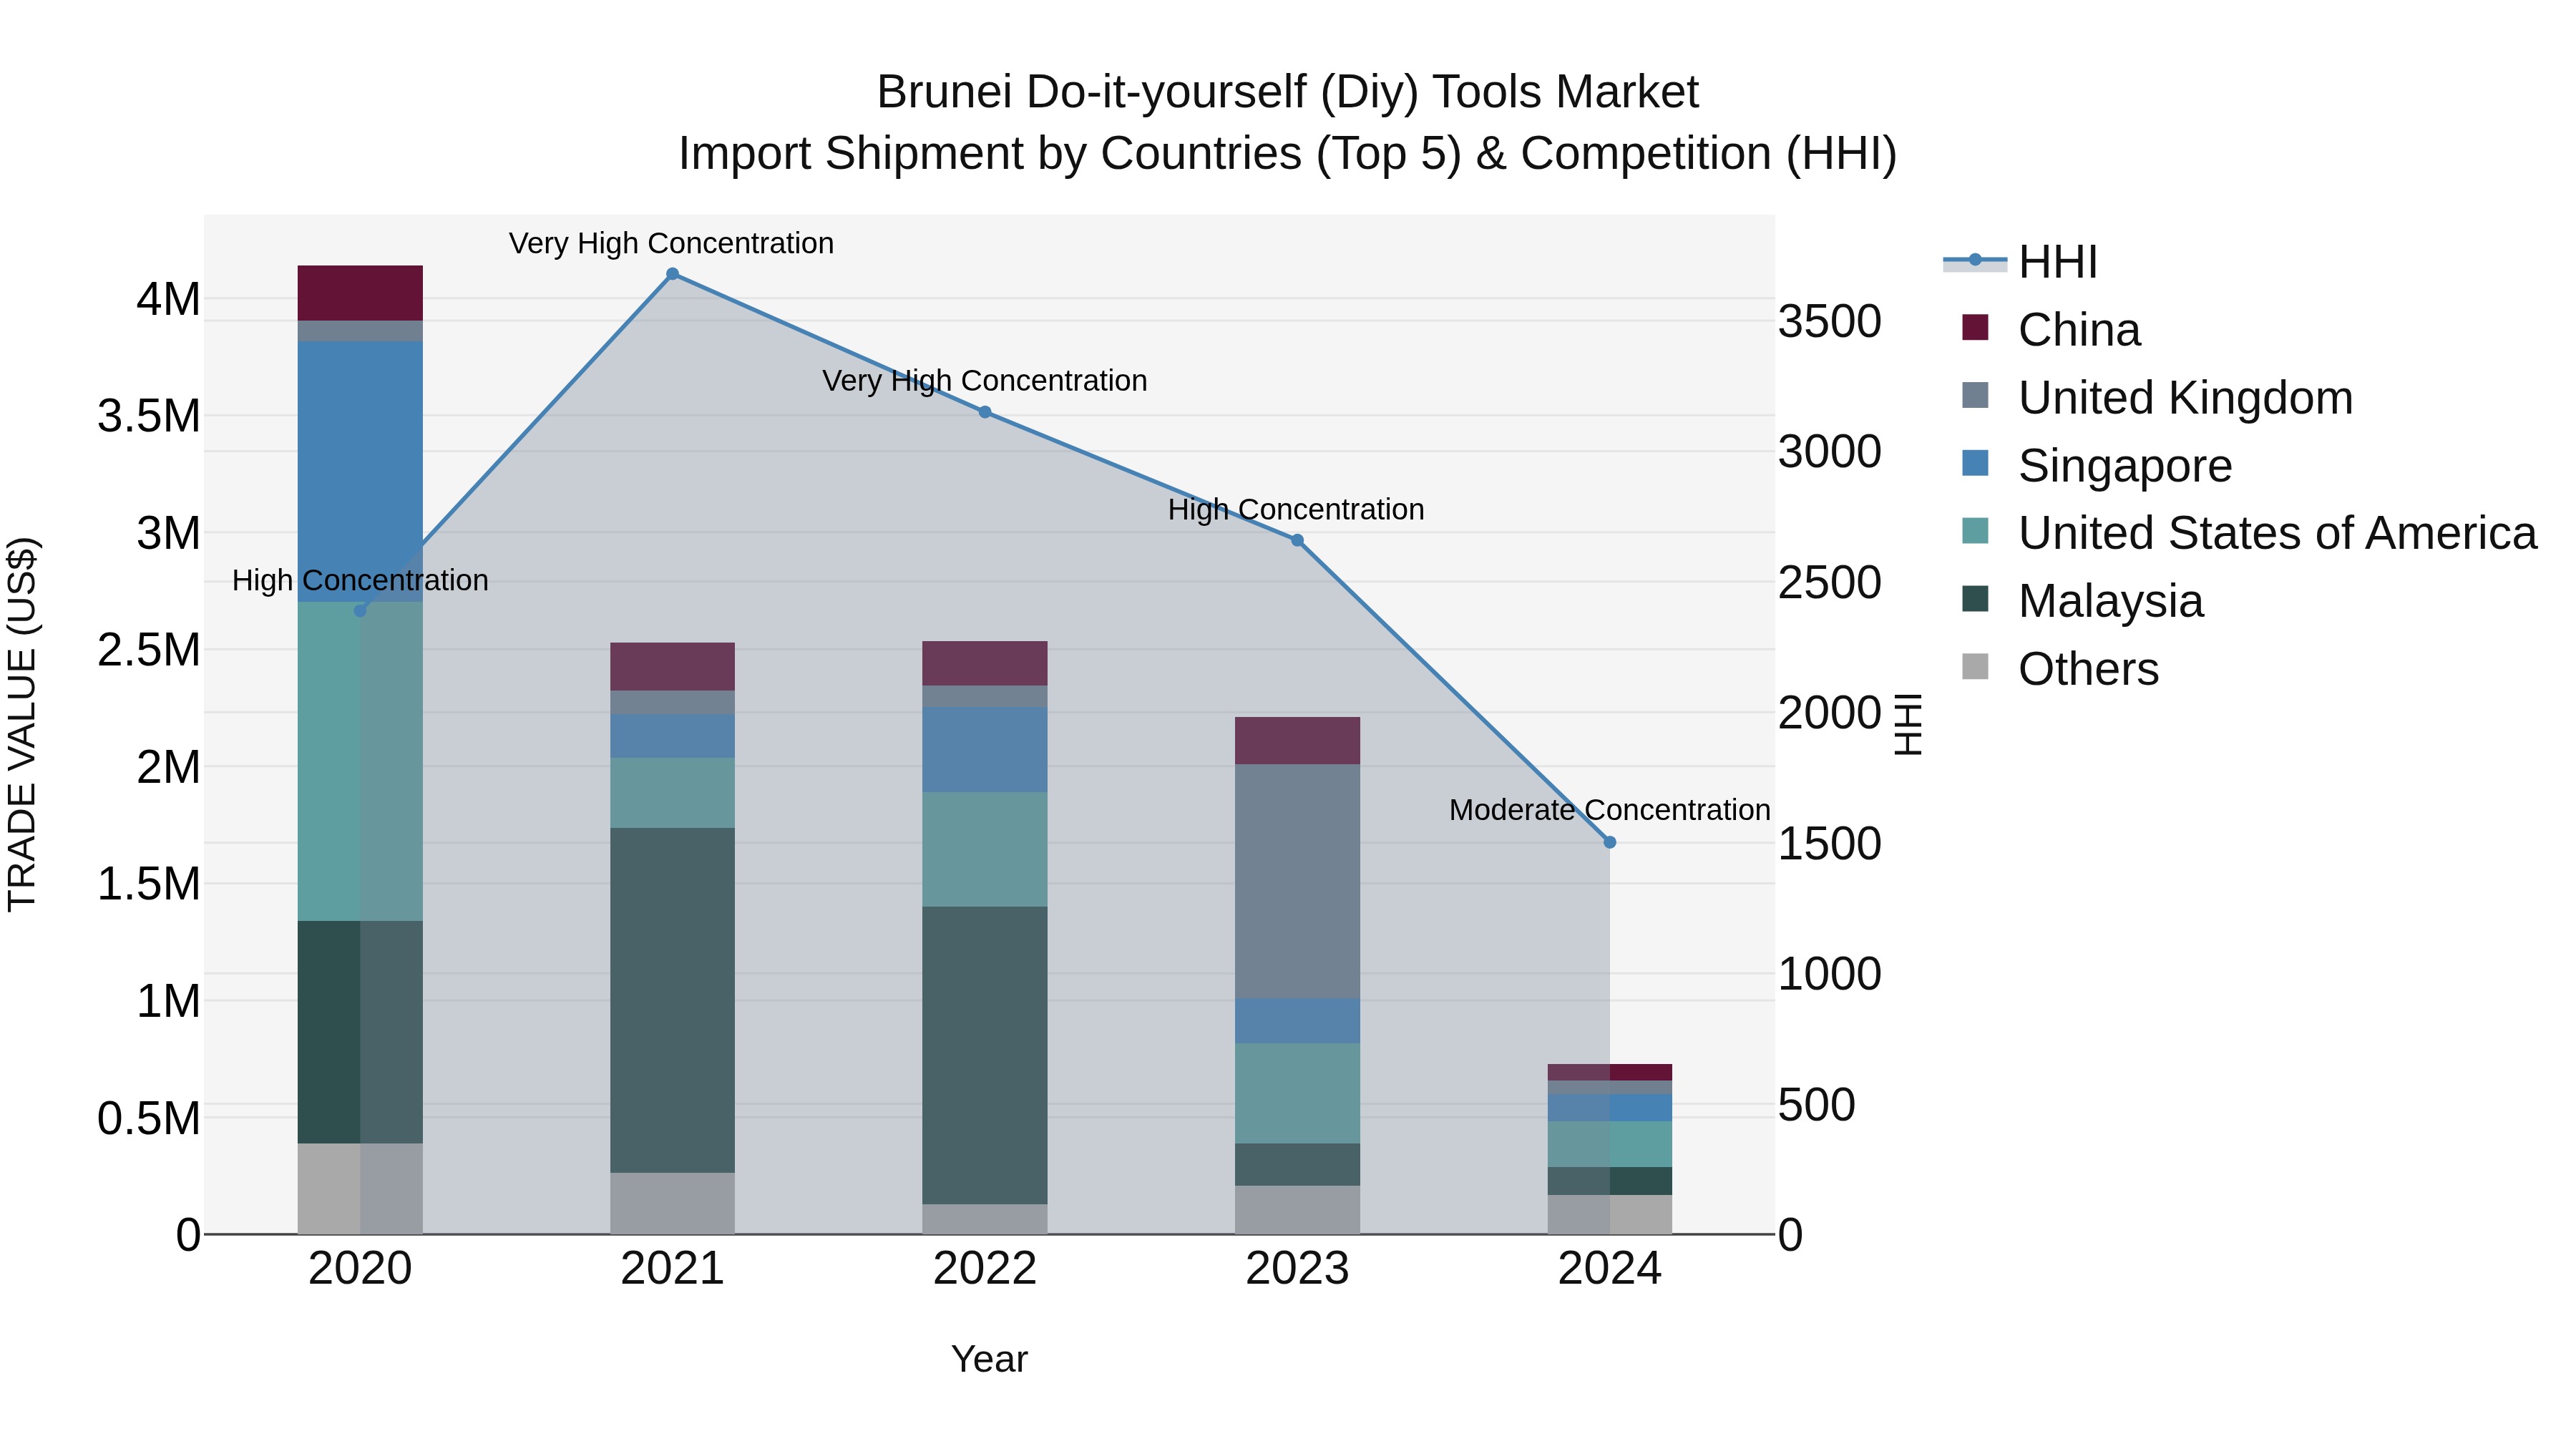Click the 2023 x-axis label
Screen dimensions: 2576x1449
tap(1297, 1269)
